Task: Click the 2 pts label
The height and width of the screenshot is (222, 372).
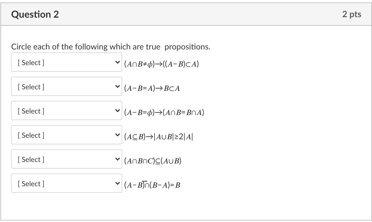Action: (x=352, y=14)
